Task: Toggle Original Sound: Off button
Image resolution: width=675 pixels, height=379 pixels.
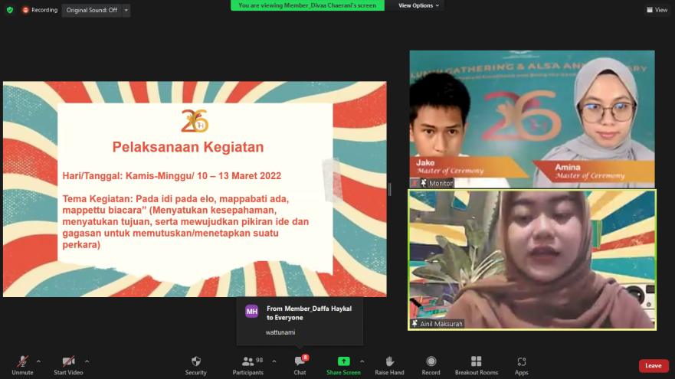Action: [x=92, y=10]
